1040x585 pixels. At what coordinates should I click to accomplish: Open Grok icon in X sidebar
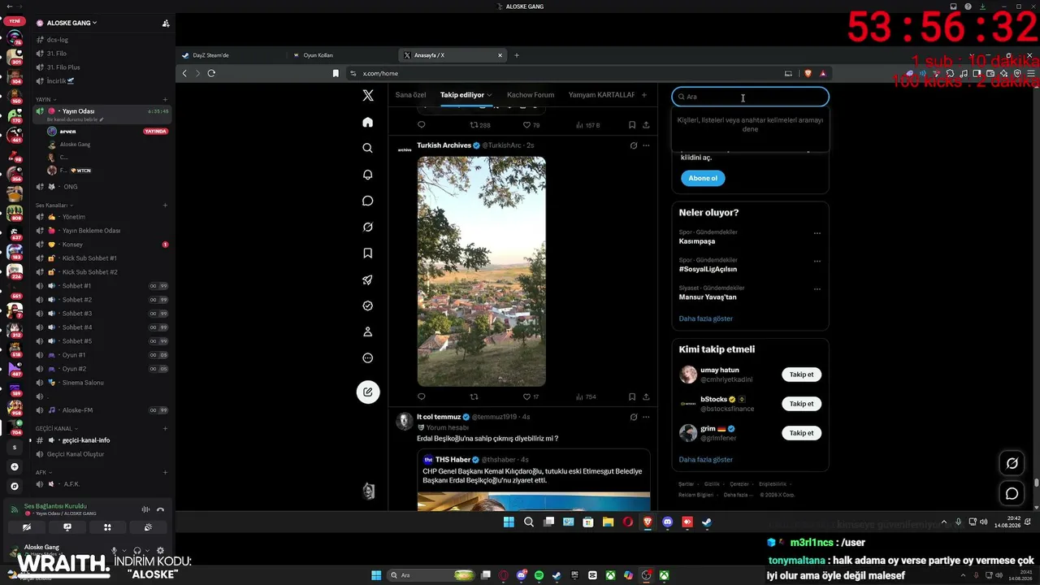pos(367,227)
